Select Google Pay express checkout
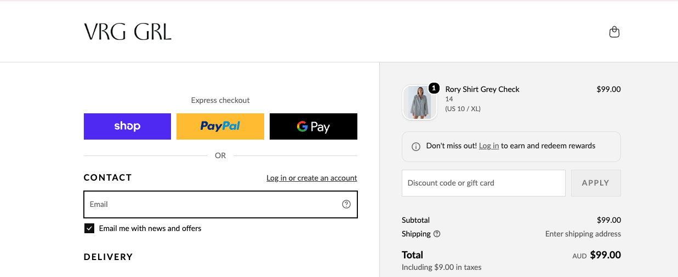The height and width of the screenshot is (277, 678). pos(314,126)
